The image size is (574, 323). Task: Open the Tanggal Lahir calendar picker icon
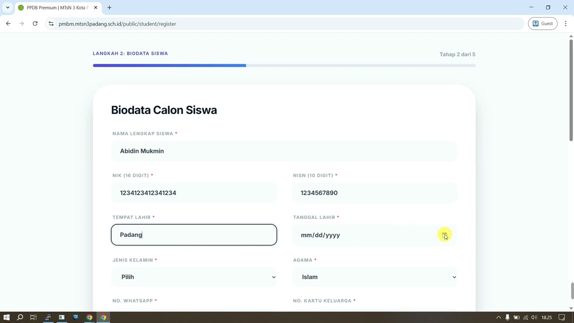(444, 235)
